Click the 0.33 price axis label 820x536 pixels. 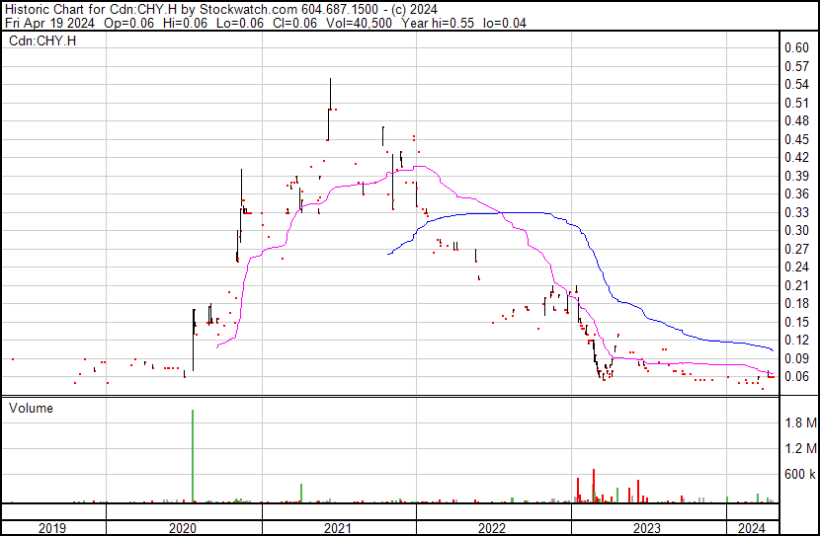(797, 212)
